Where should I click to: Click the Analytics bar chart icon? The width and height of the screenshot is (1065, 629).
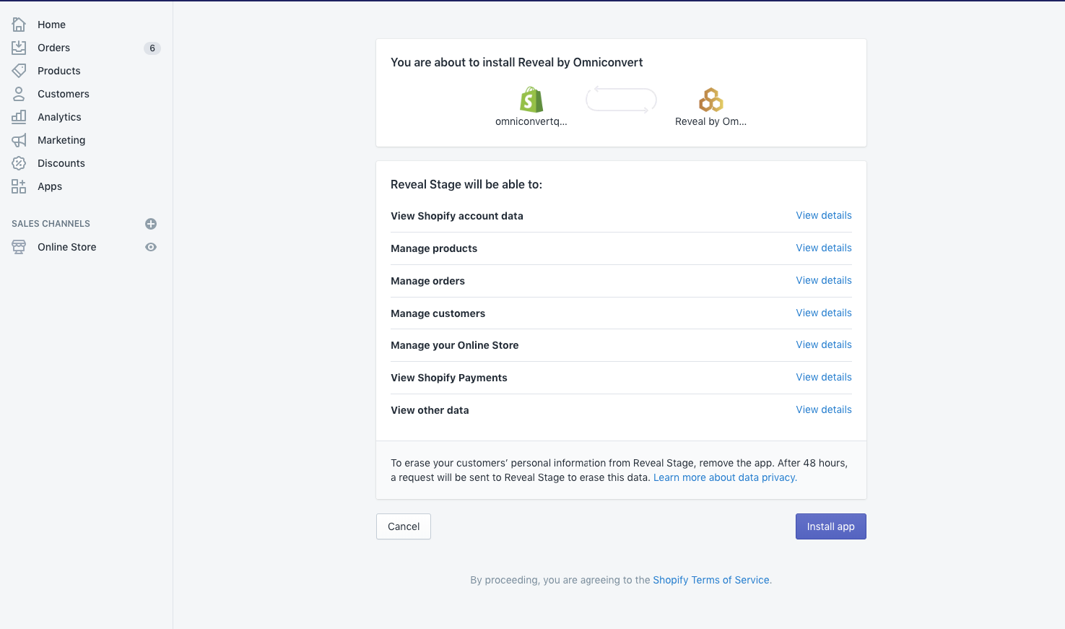pyautogui.click(x=19, y=117)
